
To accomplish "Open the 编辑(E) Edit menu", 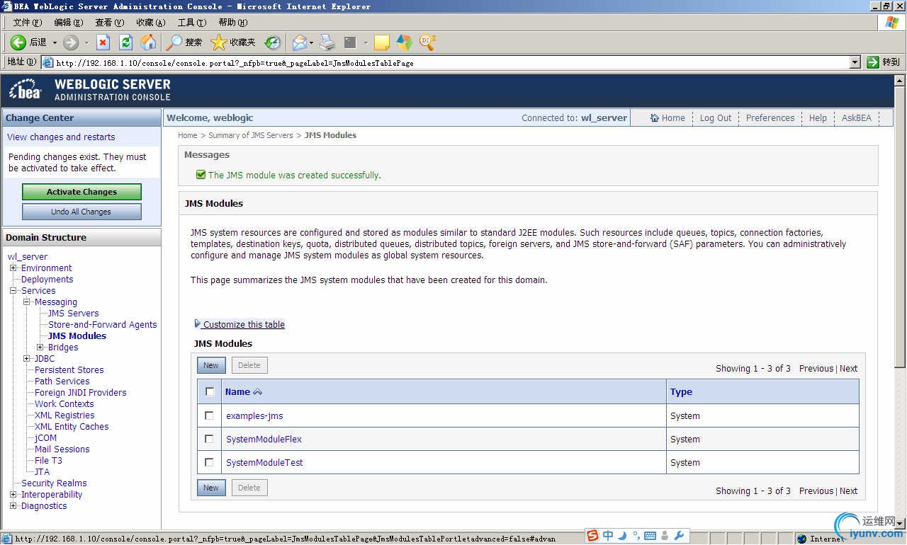I will (x=68, y=23).
